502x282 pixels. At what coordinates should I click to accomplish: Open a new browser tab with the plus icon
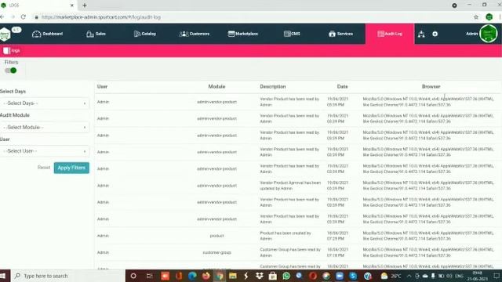click(85, 5)
